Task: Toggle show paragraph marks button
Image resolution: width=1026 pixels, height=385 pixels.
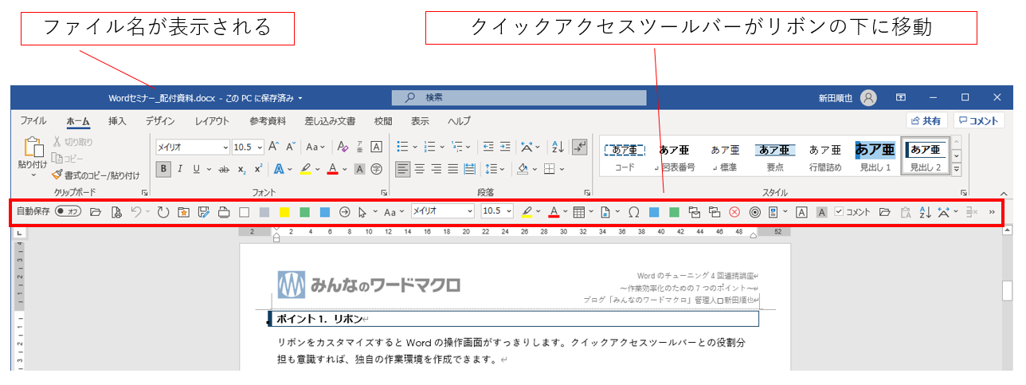Action: pyautogui.click(x=580, y=147)
